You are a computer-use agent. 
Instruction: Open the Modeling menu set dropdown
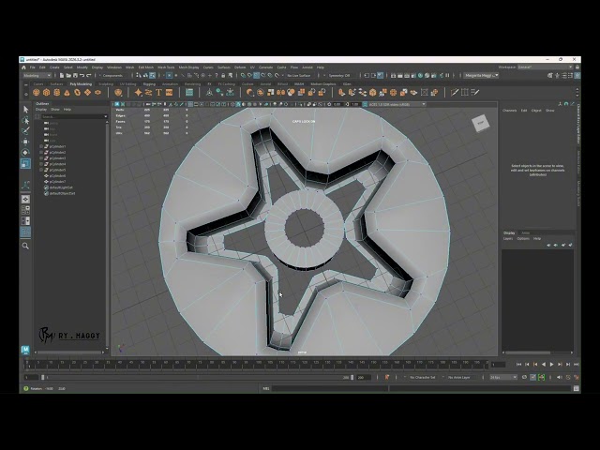[x=37, y=75]
